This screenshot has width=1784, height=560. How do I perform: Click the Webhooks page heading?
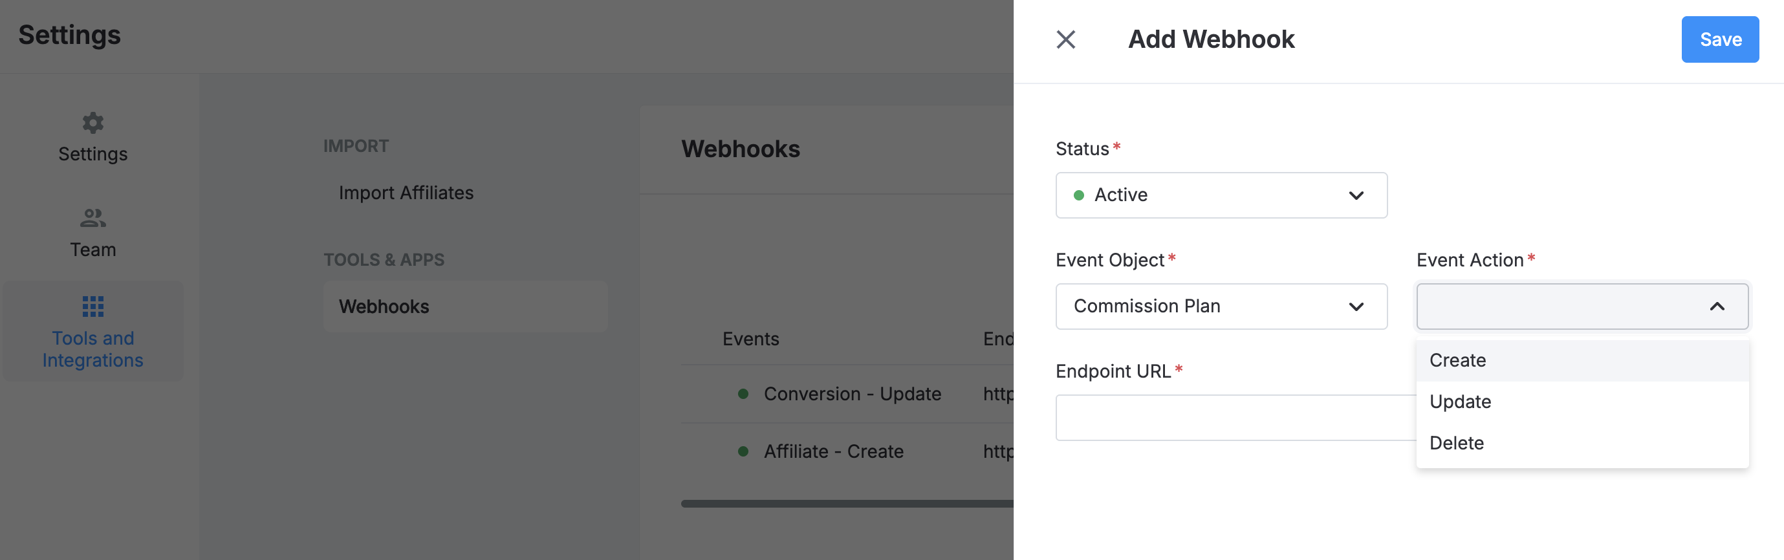point(741,149)
